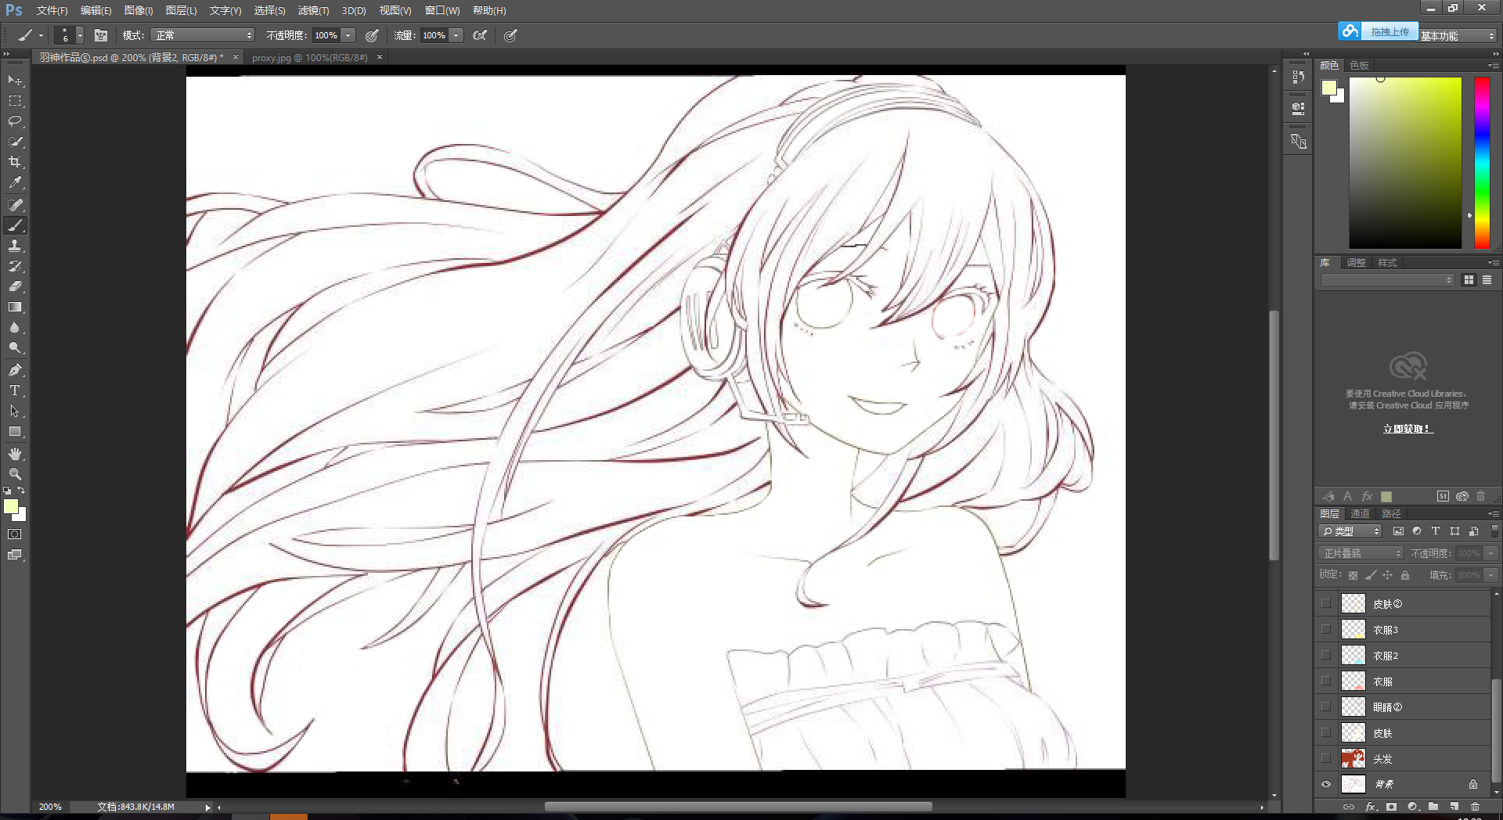Select the Dodge tool
This screenshot has height=820, width=1503.
(x=15, y=347)
